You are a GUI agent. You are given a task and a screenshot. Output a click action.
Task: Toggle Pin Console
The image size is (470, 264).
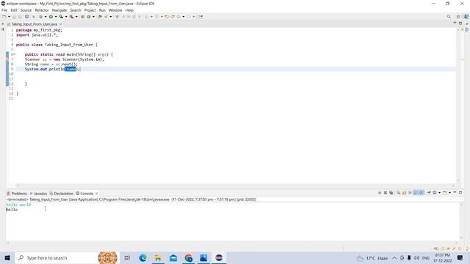tap(429, 193)
